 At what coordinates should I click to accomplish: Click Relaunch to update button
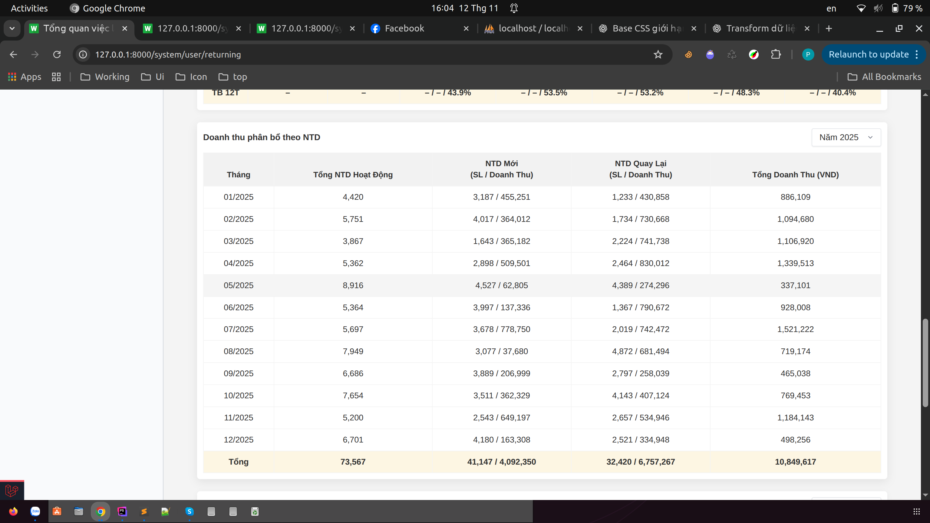point(868,54)
